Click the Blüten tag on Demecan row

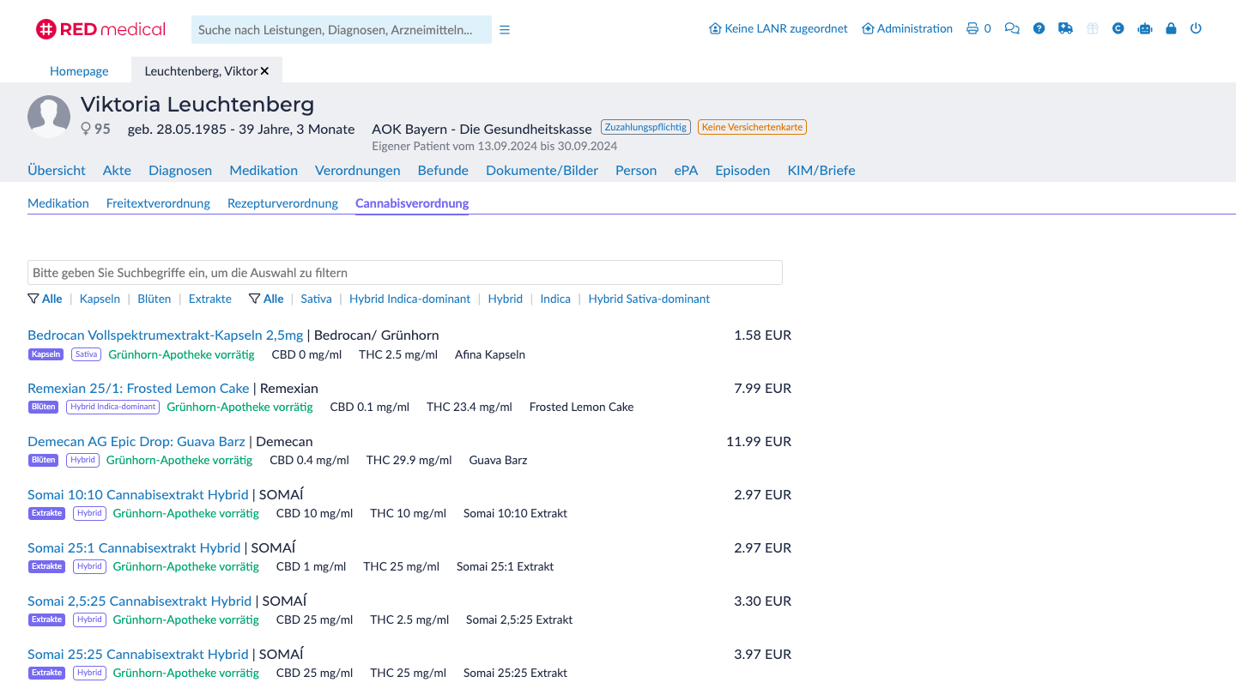point(43,460)
